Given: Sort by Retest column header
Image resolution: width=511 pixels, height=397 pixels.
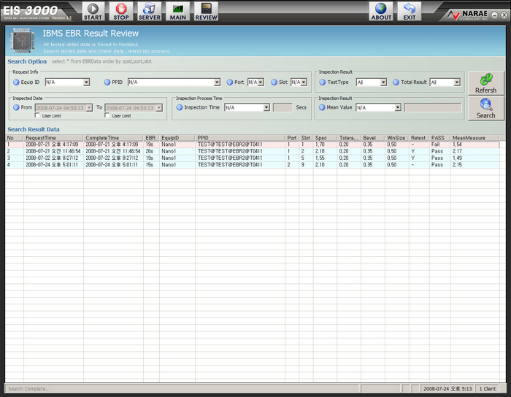Looking at the screenshot, I should coord(419,138).
